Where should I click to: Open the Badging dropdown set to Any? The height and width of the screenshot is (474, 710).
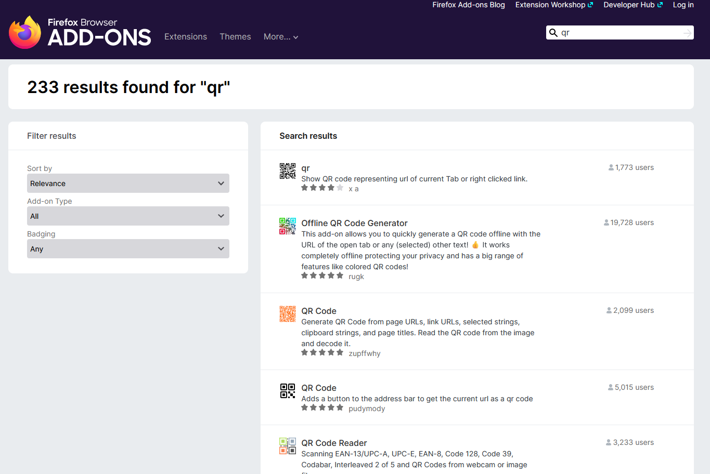[128, 248]
